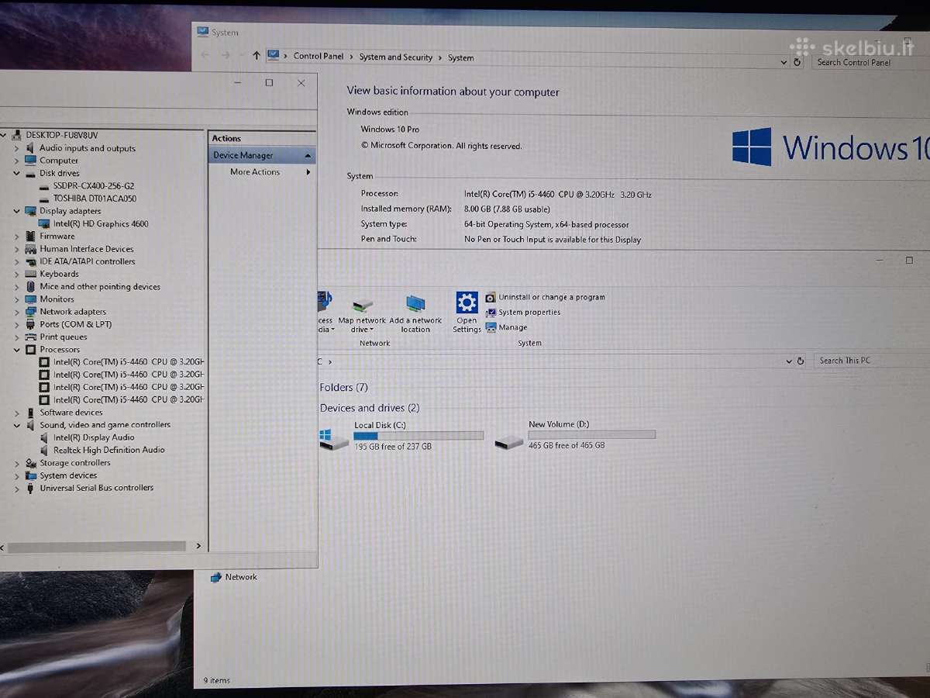The image size is (930, 698).
Task: Click the Monitors category icon
Action: (31, 299)
